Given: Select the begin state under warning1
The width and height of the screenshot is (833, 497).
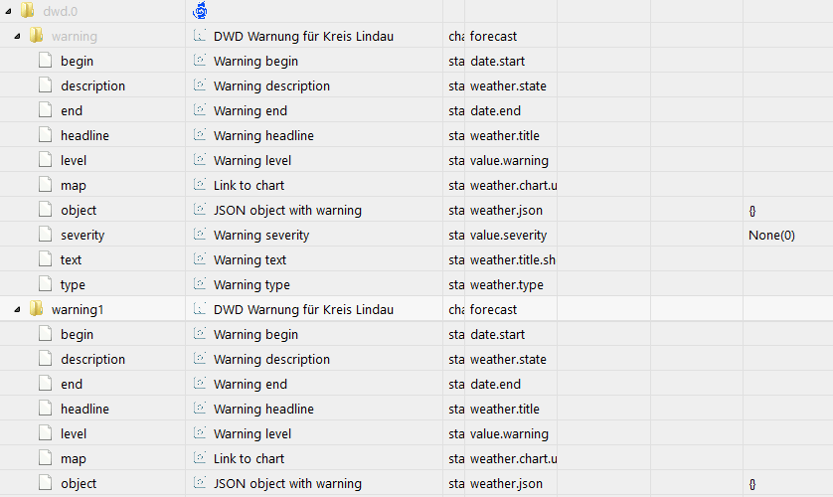Looking at the screenshot, I should (77, 335).
